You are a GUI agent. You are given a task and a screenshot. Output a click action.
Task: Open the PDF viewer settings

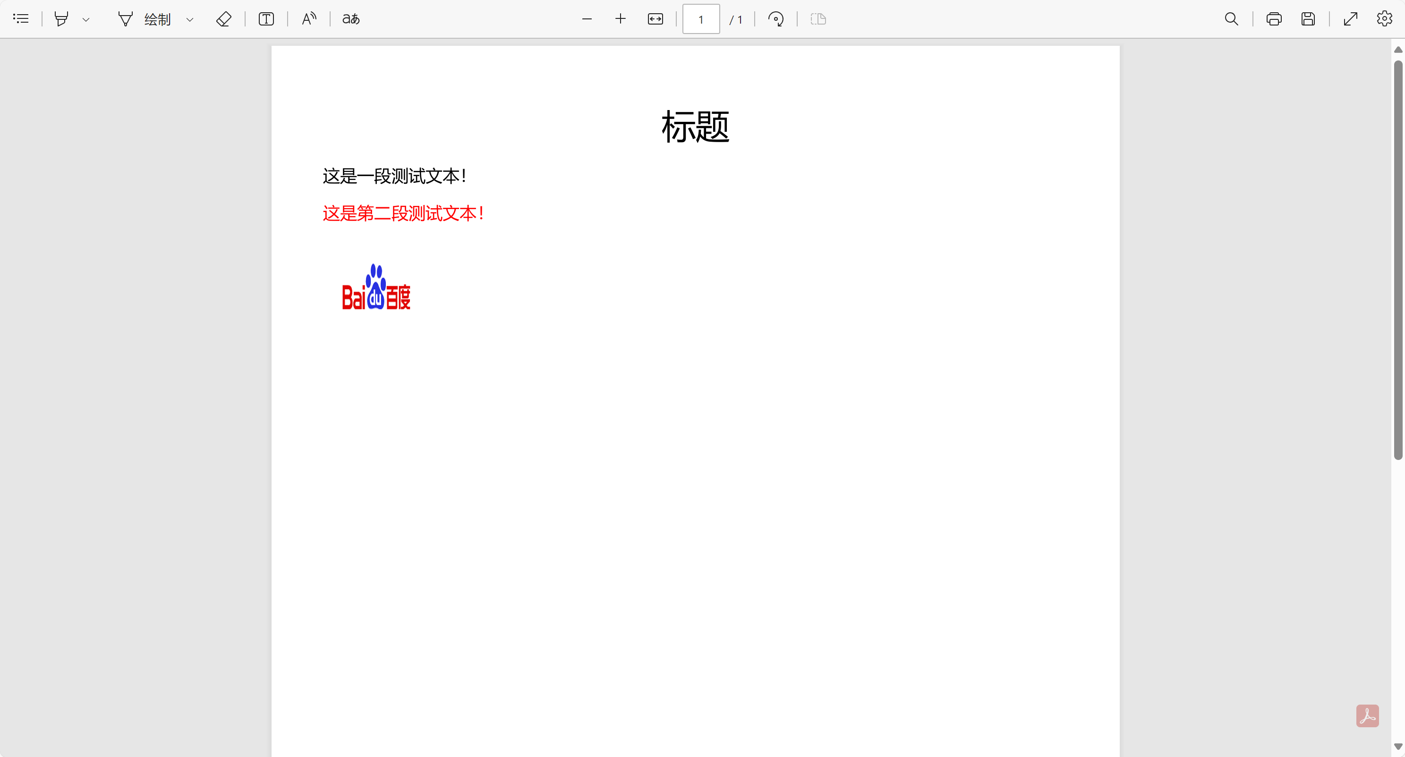(1384, 18)
